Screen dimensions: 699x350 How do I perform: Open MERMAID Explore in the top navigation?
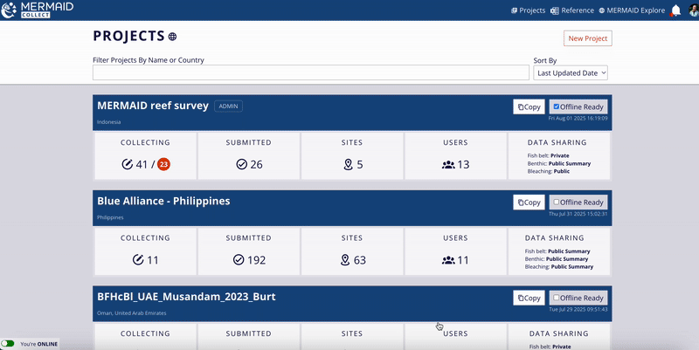[x=632, y=10]
